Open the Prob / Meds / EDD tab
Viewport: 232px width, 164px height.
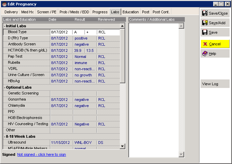point(74,12)
